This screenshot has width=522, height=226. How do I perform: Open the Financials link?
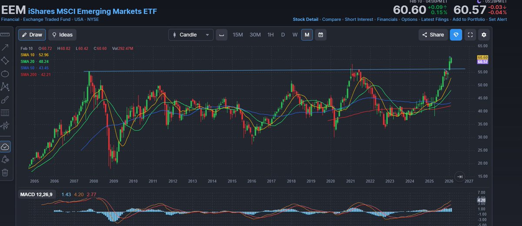click(387, 19)
